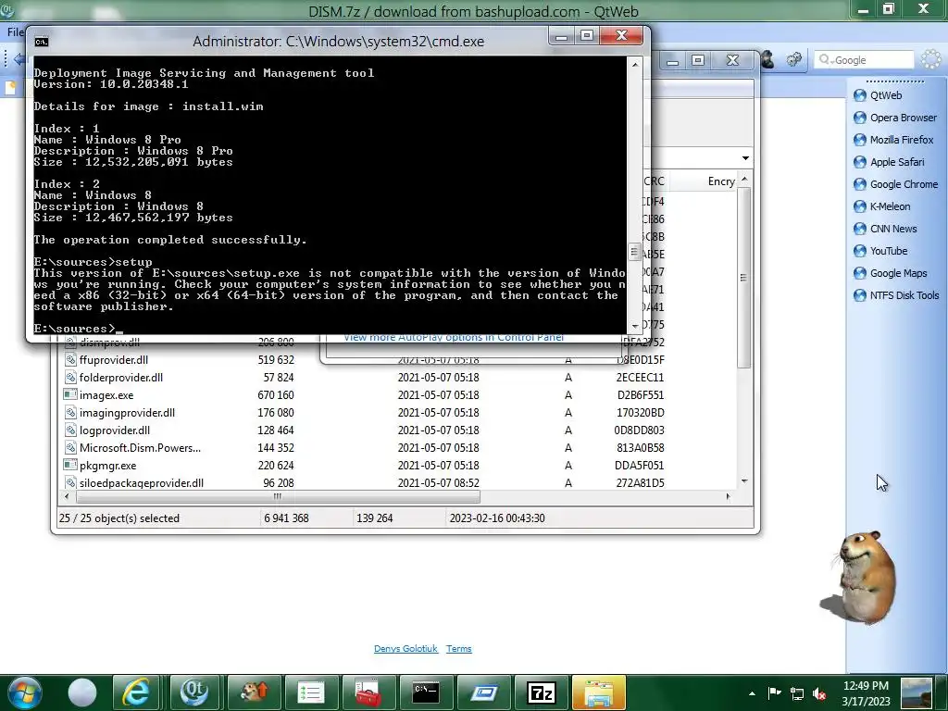Launch Internet Explorer from the taskbar
The width and height of the screenshot is (948, 711).
point(135,692)
